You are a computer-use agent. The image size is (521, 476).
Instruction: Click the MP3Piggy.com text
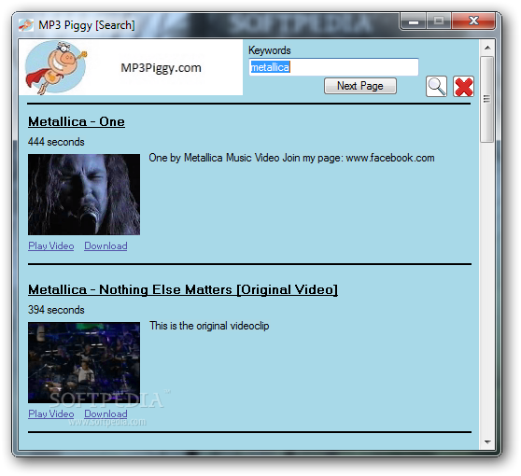click(x=162, y=68)
